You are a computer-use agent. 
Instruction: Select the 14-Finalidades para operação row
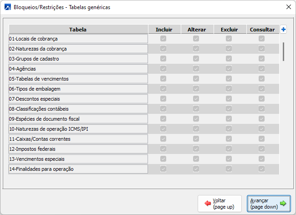[78, 169]
